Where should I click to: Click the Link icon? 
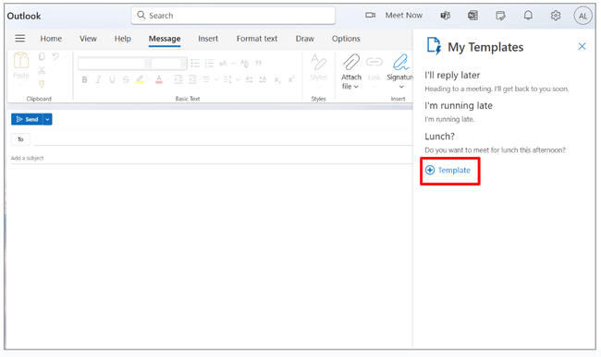tap(374, 62)
